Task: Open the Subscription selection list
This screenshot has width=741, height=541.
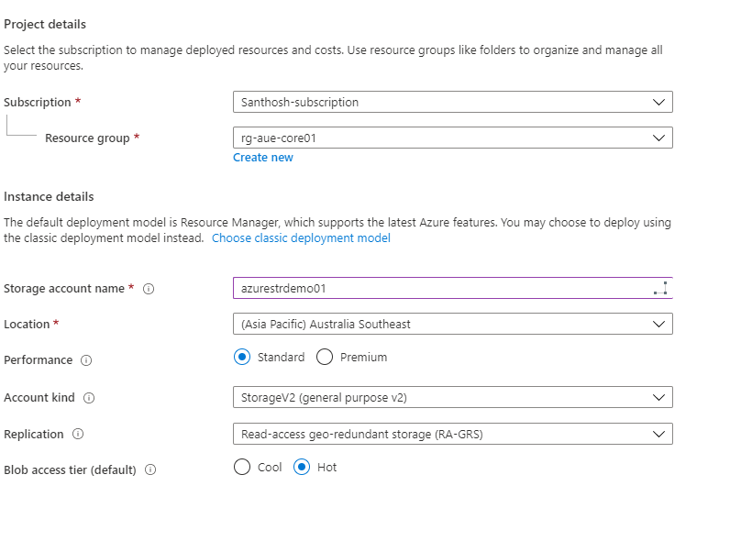Action: click(x=453, y=102)
